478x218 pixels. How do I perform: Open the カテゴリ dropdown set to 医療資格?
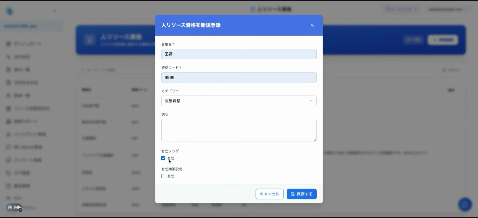(239, 101)
